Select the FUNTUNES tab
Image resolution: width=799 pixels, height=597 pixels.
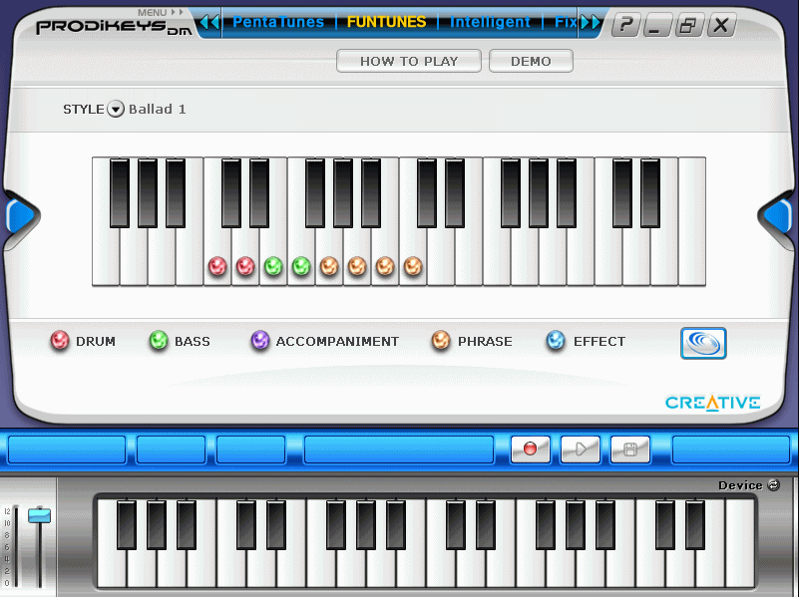pyautogui.click(x=386, y=22)
